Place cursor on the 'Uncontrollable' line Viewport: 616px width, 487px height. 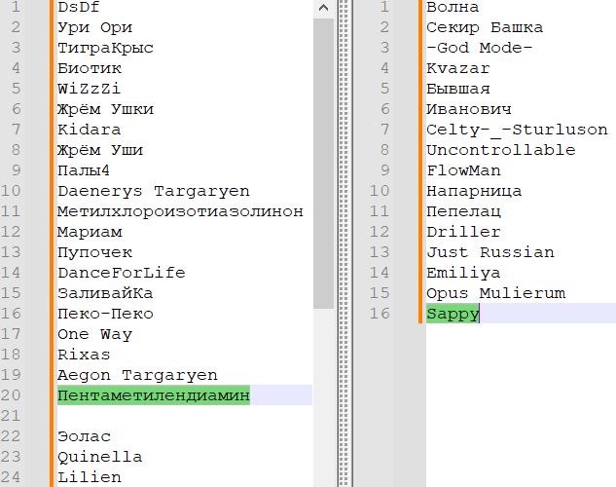(x=500, y=150)
